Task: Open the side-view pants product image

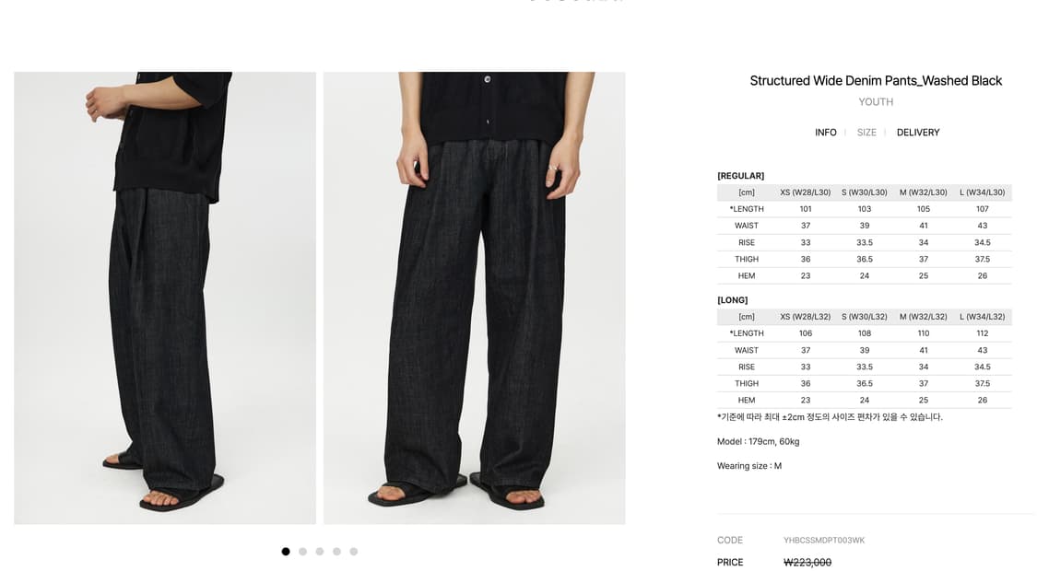Action: click(165, 298)
